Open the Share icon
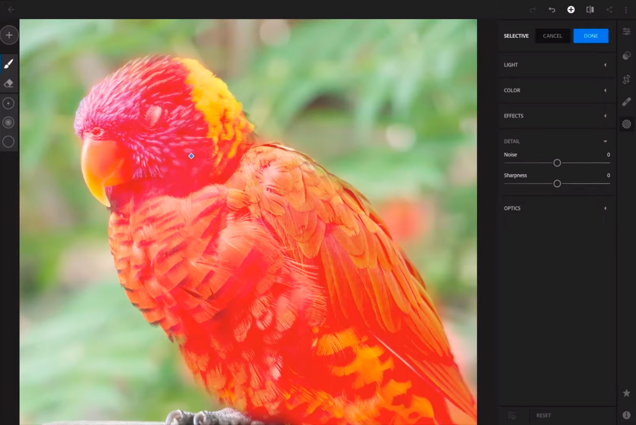The height and width of the screenshot is (425, 636). pyautogui.click(x=609, y=10)
